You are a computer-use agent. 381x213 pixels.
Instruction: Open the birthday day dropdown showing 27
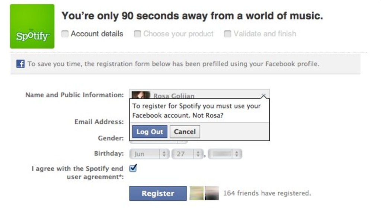(x=187, y=154)
